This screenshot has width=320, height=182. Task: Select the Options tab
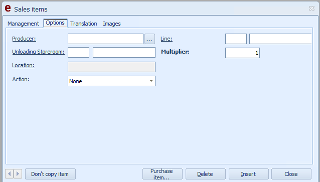[x=55, y=23]
